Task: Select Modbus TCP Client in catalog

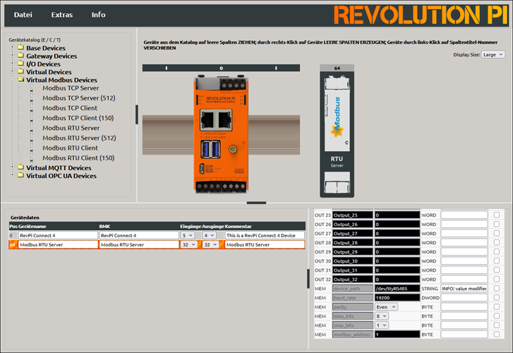Action: pos(70,108)
